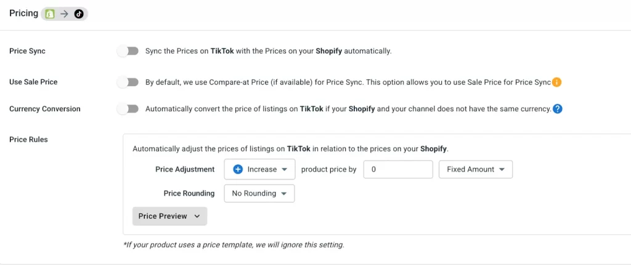Image resolution: width=631 pixels, height=265 pixels.
Task: Click the Price Rounding label
Action: click(189, 193)
